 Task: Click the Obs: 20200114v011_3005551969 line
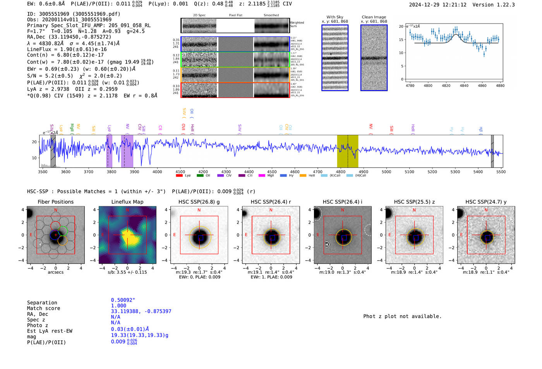coord(69,20)
